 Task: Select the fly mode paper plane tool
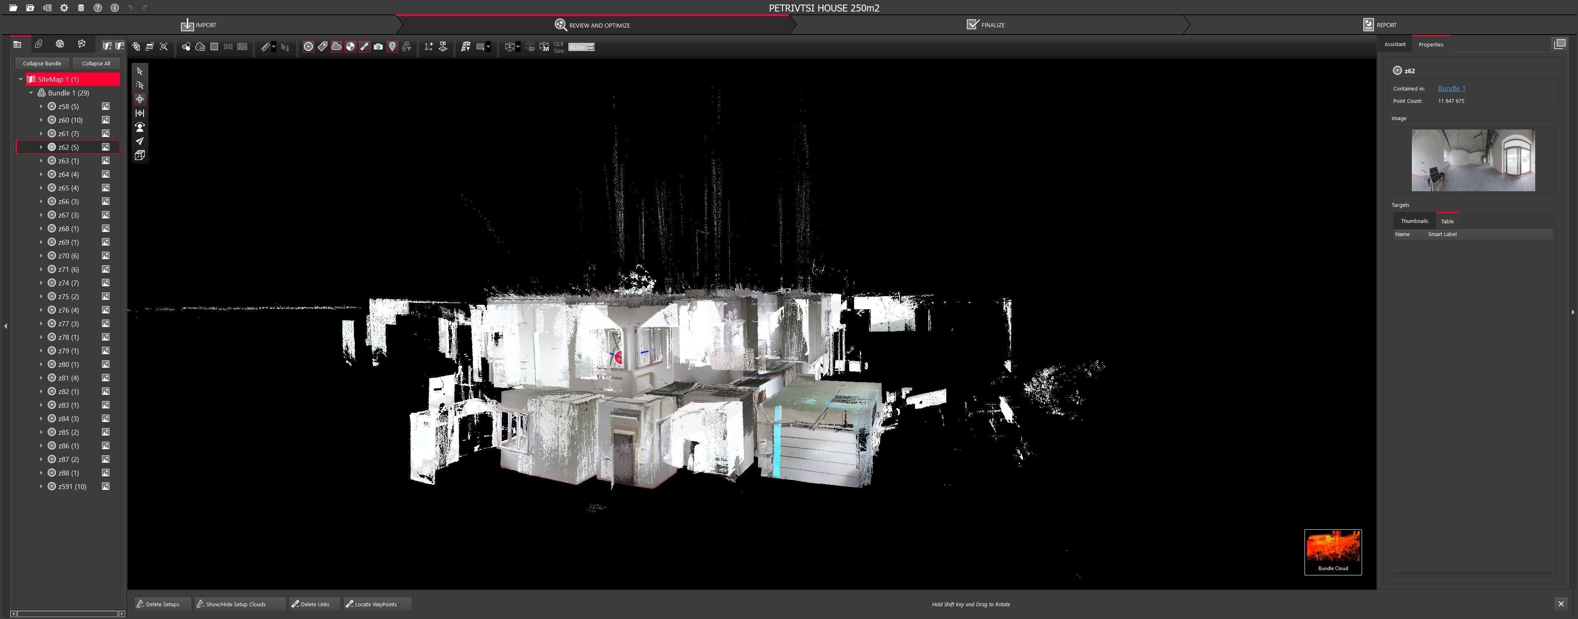coord(140,141)
